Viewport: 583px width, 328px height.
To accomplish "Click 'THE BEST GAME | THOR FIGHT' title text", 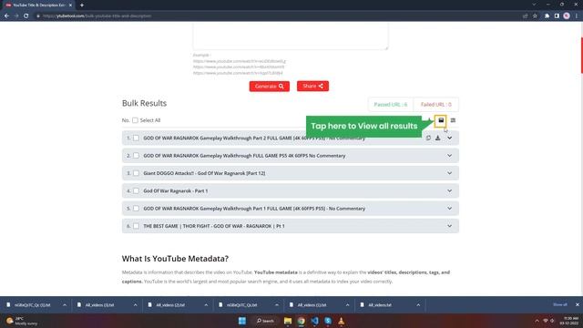I will click(214, 226).
